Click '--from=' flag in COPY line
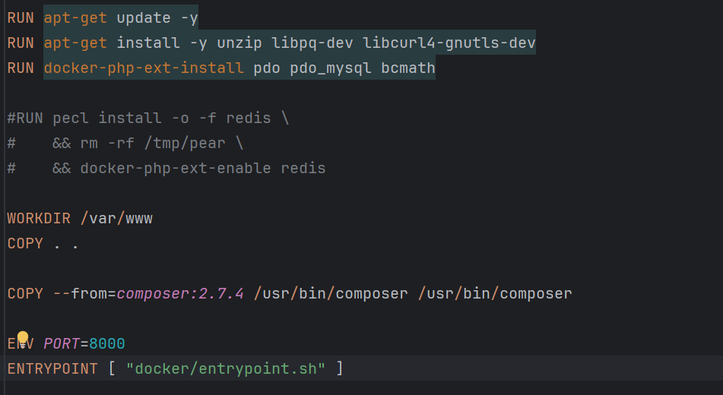The height and width of the screenshot is (395, 723). 84,294
